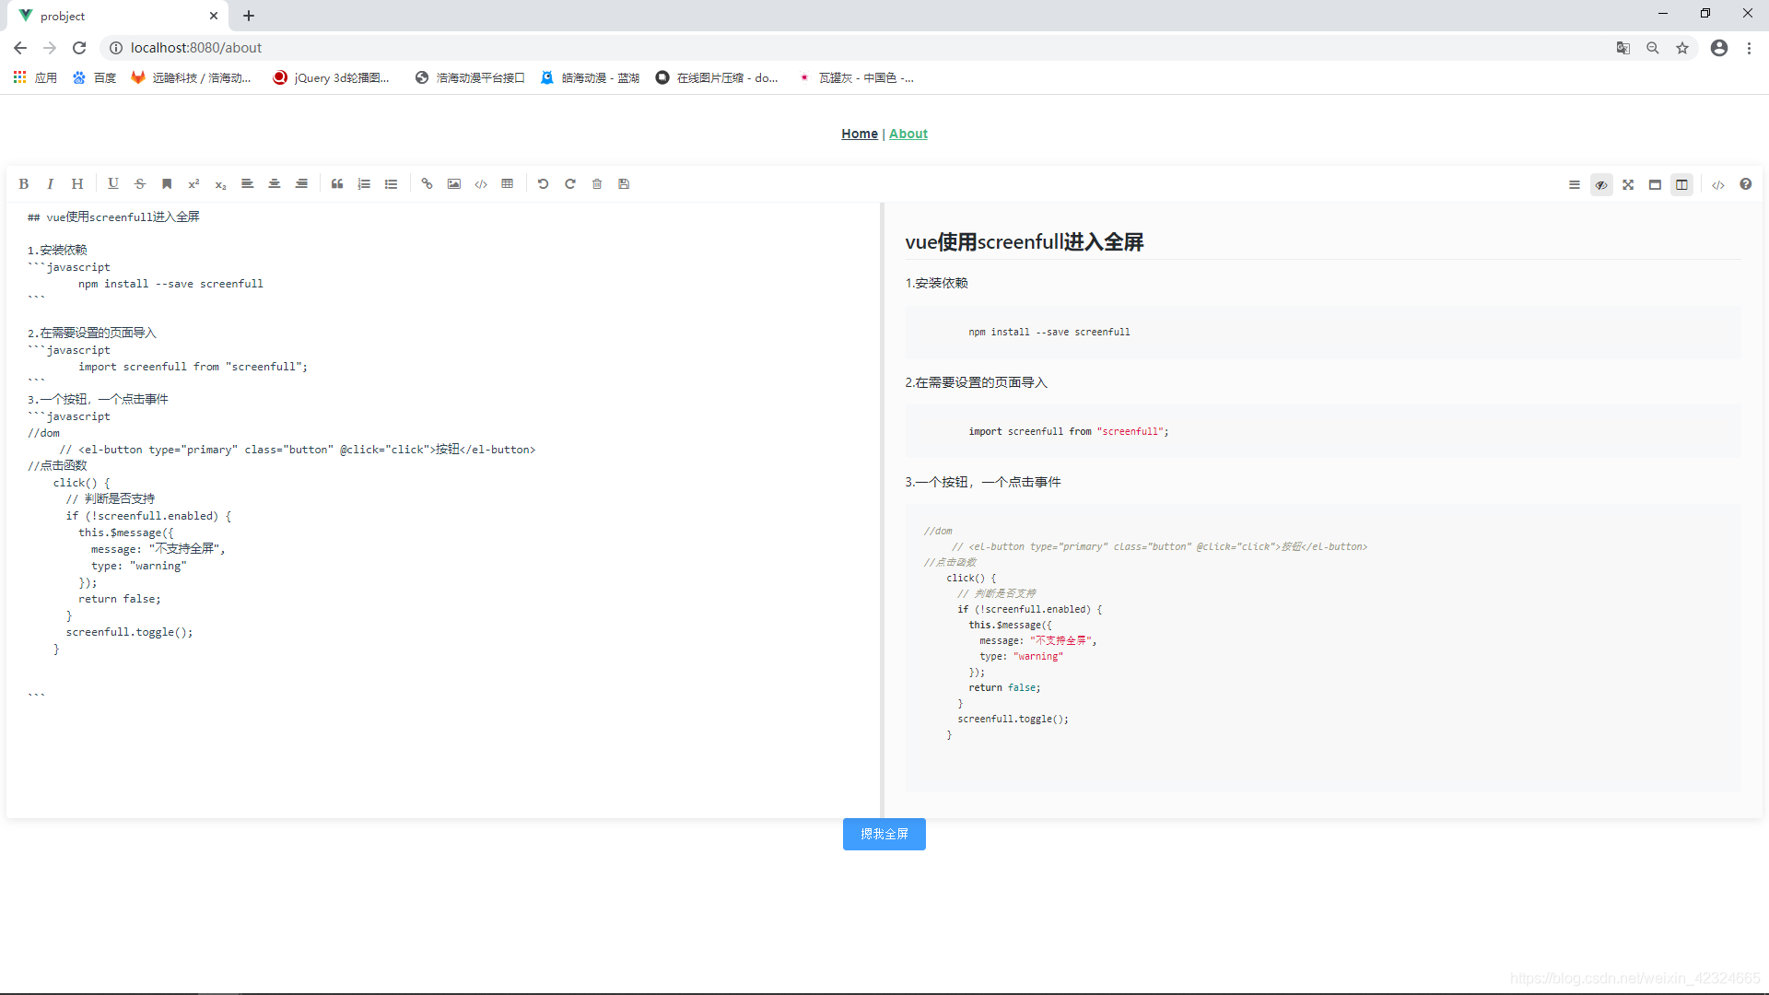The image size is (1769, 995).
Task: Close the probject tab
Action: coord(214,16)
